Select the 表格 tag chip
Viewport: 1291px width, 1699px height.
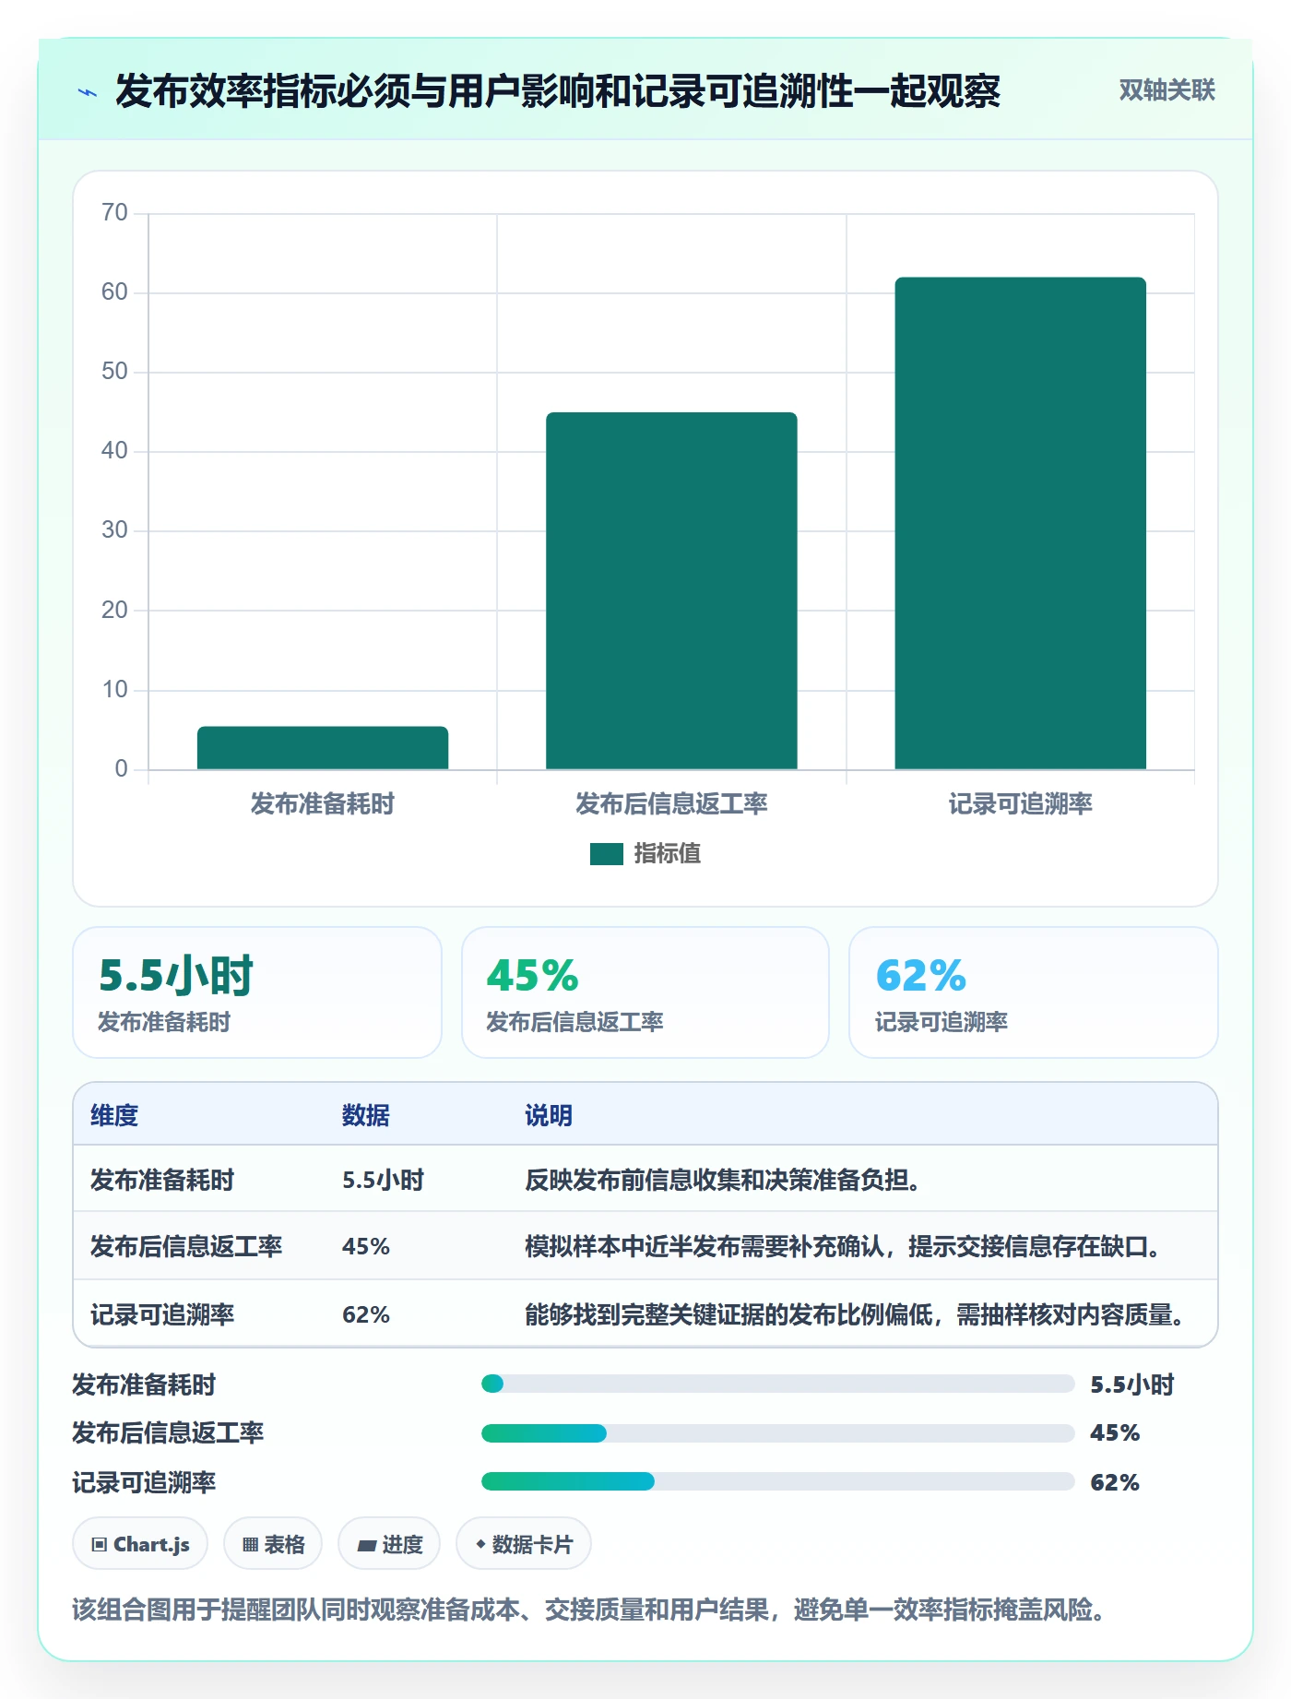tap(273, 1544)
